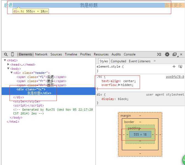Switch to the Console tab
Image resolution: width=185 pixels, height=165 pixels.
click(130, 54)
